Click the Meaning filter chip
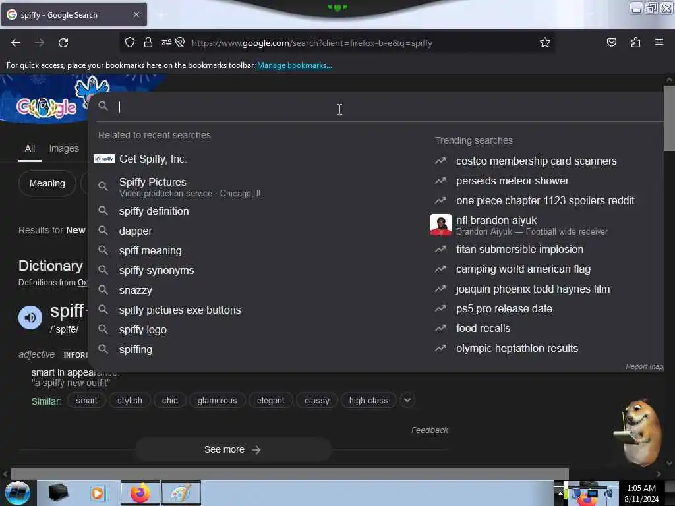This screenshot has height=506, width=675. point(47,183)
